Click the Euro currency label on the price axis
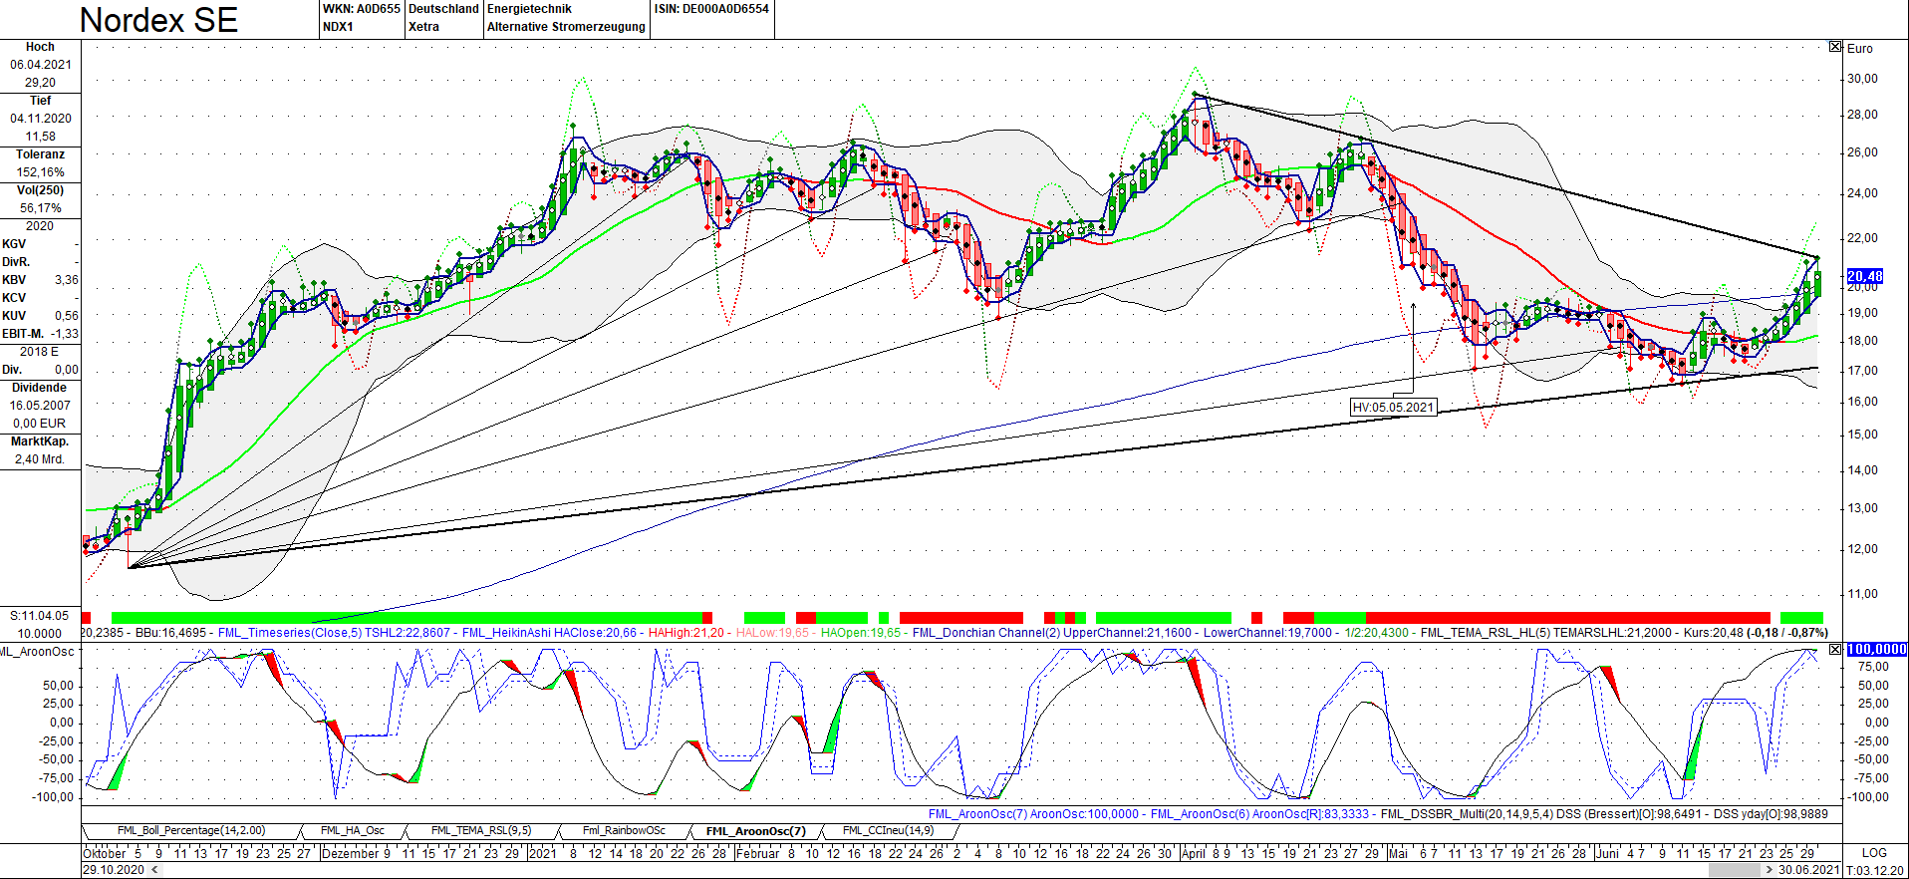 coord(1860,48)
